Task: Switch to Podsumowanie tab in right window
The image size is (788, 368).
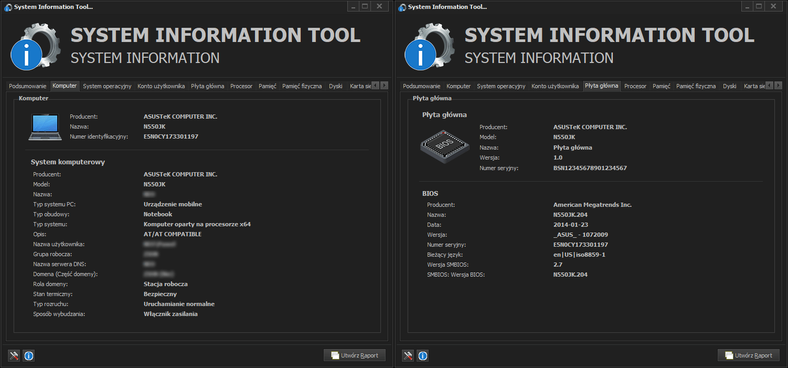Action: (x=422, y=86)
